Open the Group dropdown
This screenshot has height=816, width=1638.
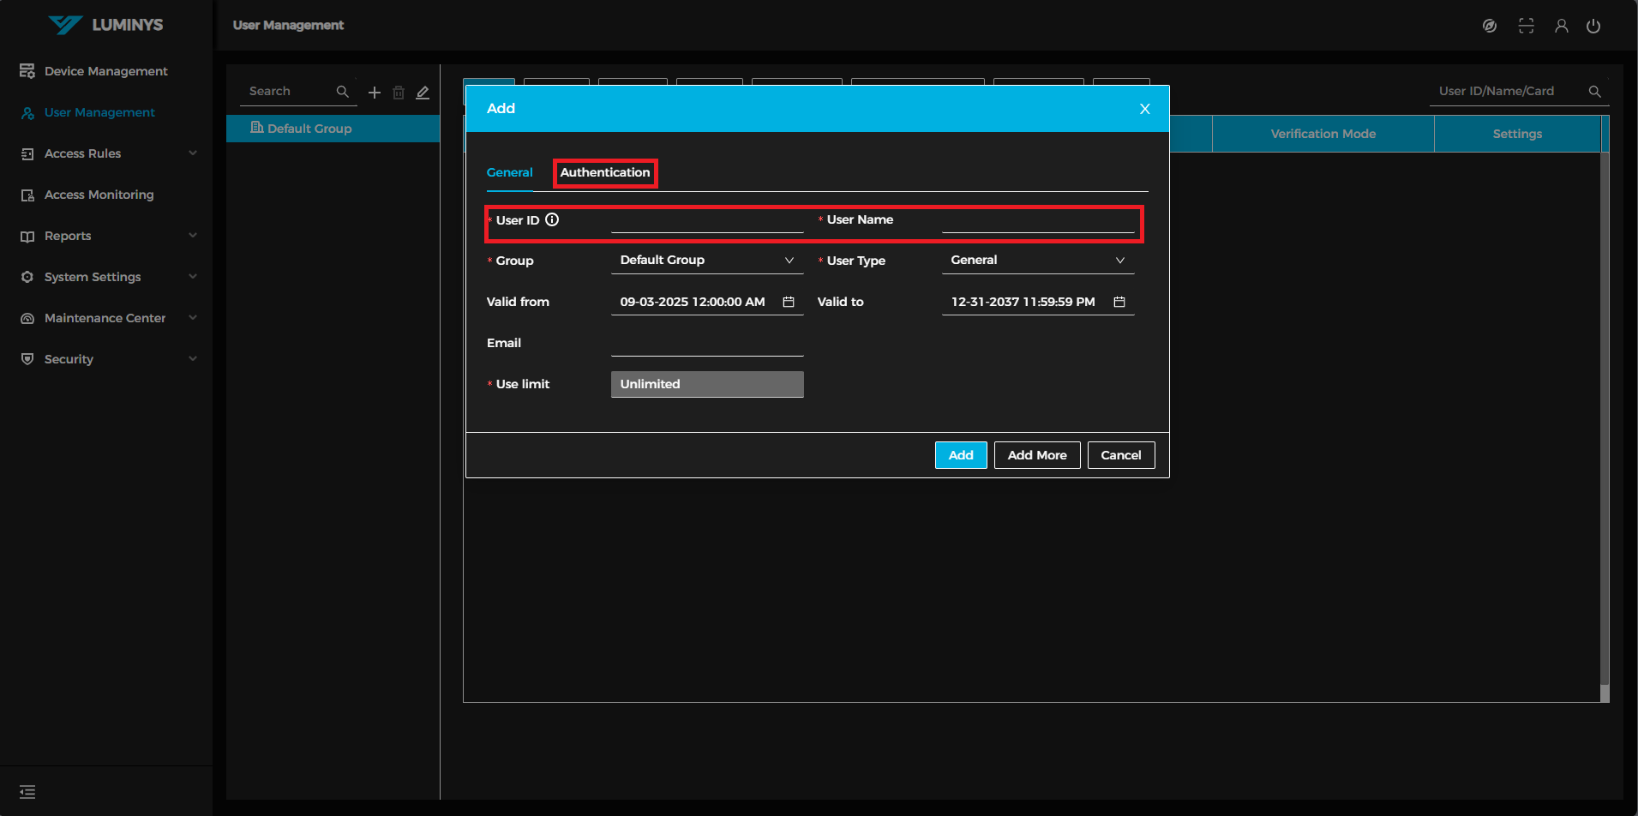(x=706, y=261)
